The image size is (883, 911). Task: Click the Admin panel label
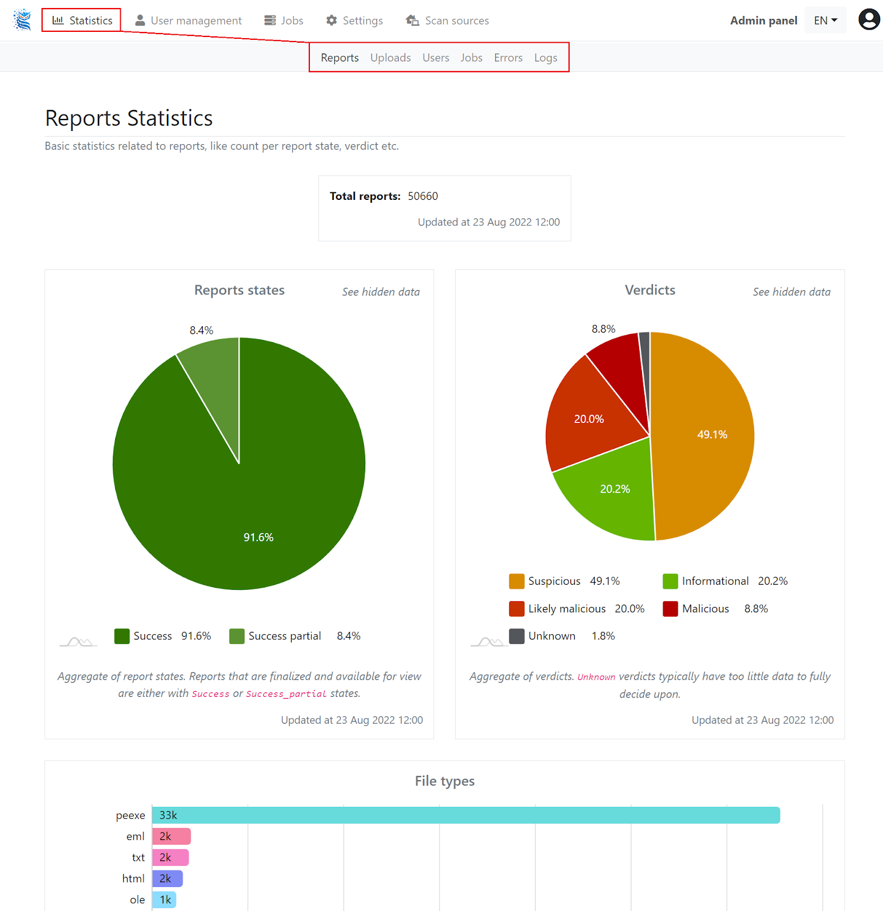[x=763, y=20]
